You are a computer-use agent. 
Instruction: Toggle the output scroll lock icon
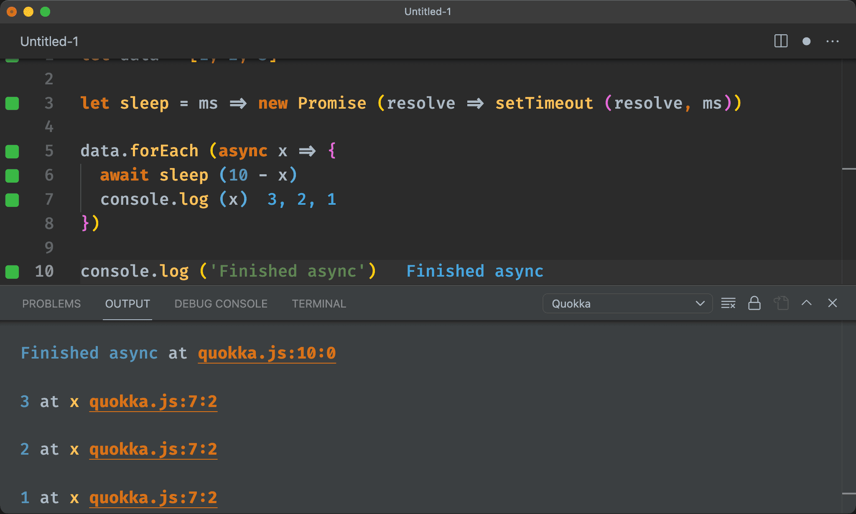pyautogui.click(x=754, y=303)
